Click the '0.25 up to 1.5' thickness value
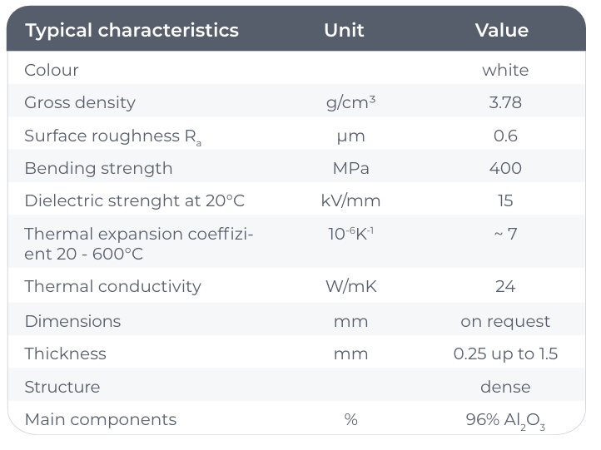The height and width of the screenshot is (450, 601). point(505,354)
